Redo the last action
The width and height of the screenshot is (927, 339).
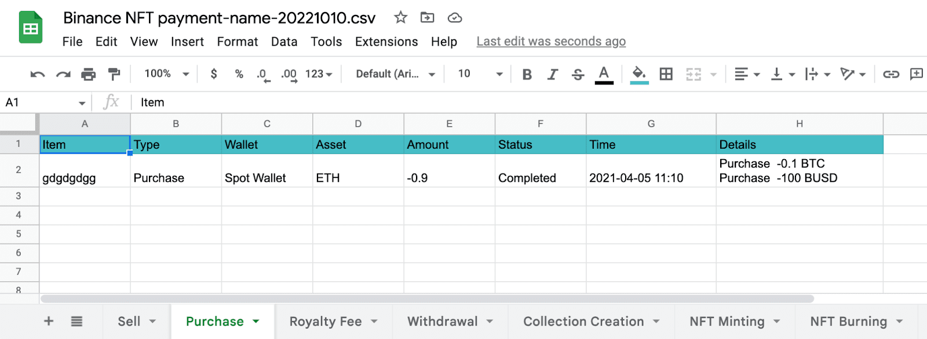[x=63, y=74]
